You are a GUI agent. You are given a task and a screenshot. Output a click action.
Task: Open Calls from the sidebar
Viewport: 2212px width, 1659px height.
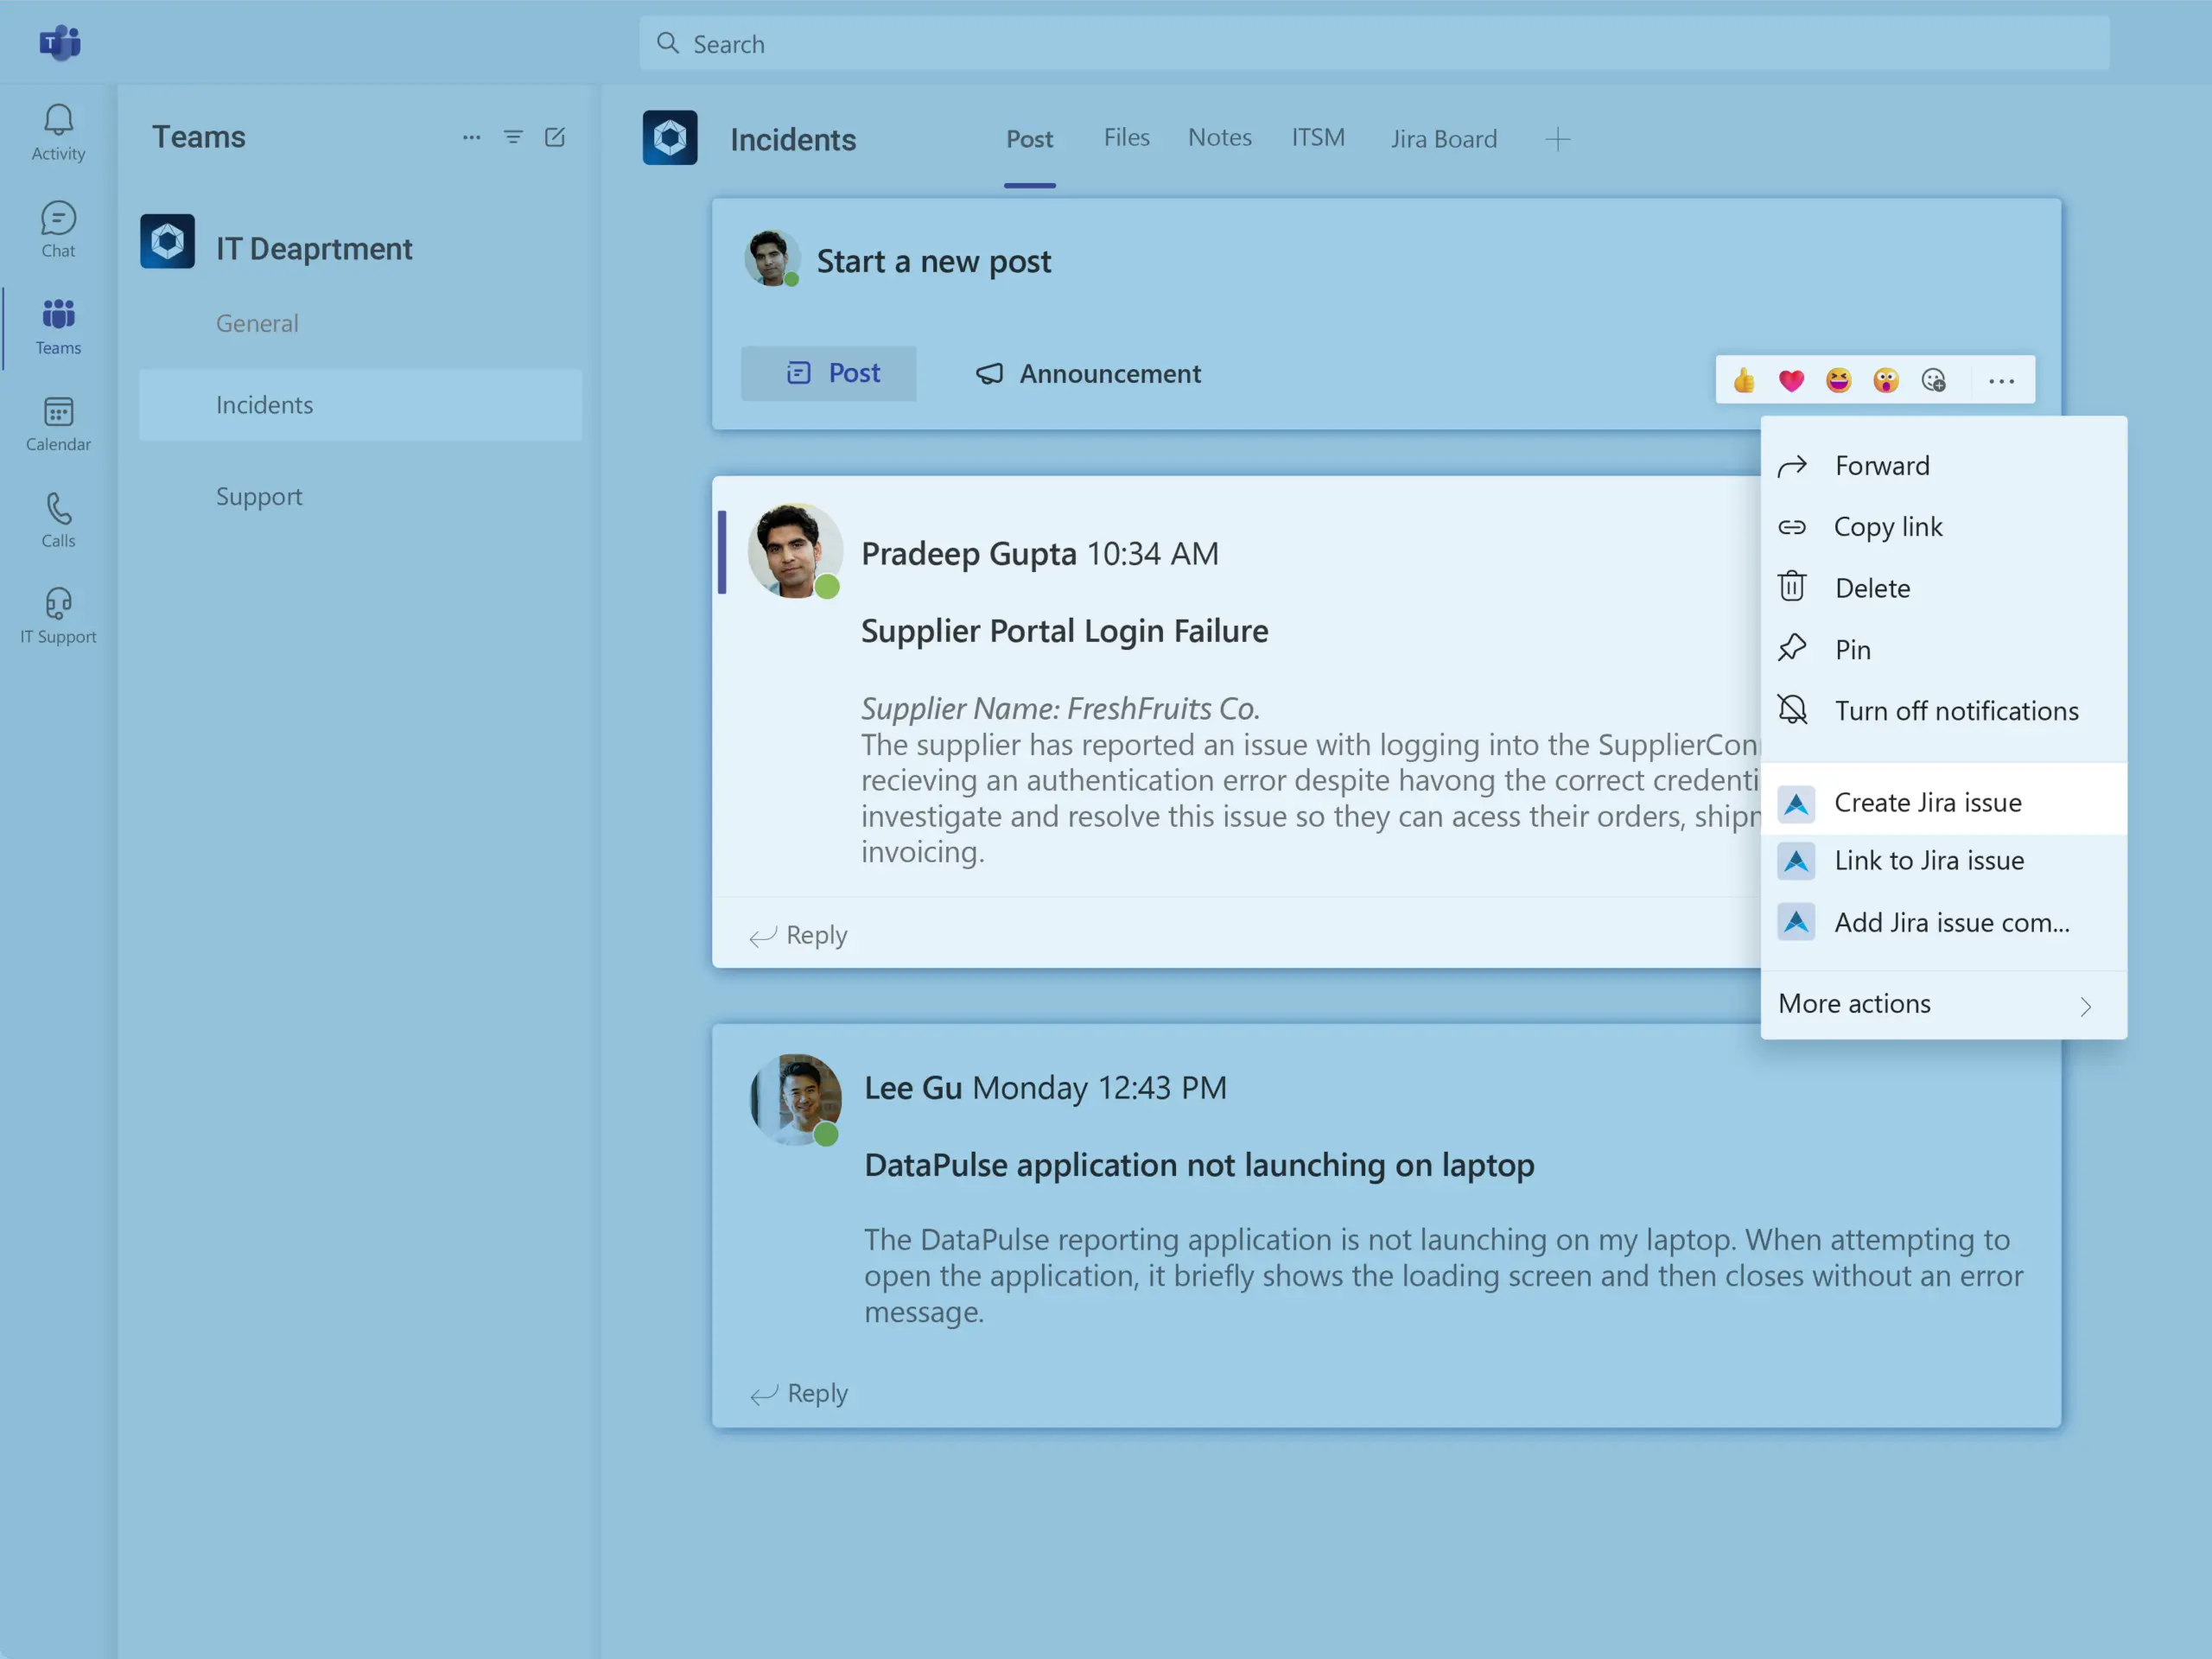click(58, 519)
